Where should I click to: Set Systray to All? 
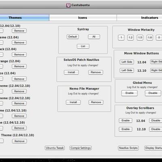(x=94, y=37)
